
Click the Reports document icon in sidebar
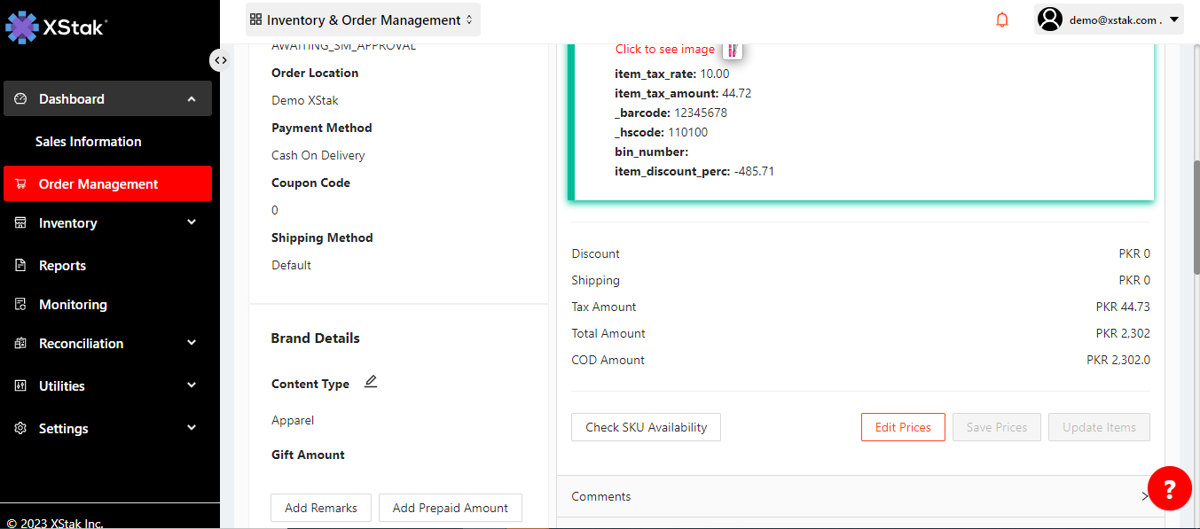20,266
